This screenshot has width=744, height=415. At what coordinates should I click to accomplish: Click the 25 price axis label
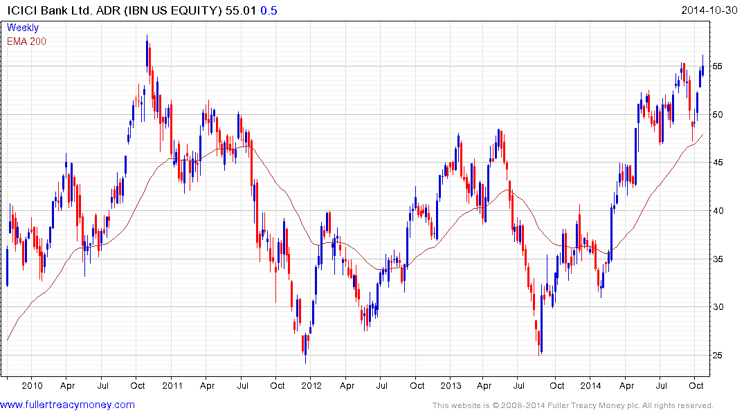[718, 356]
